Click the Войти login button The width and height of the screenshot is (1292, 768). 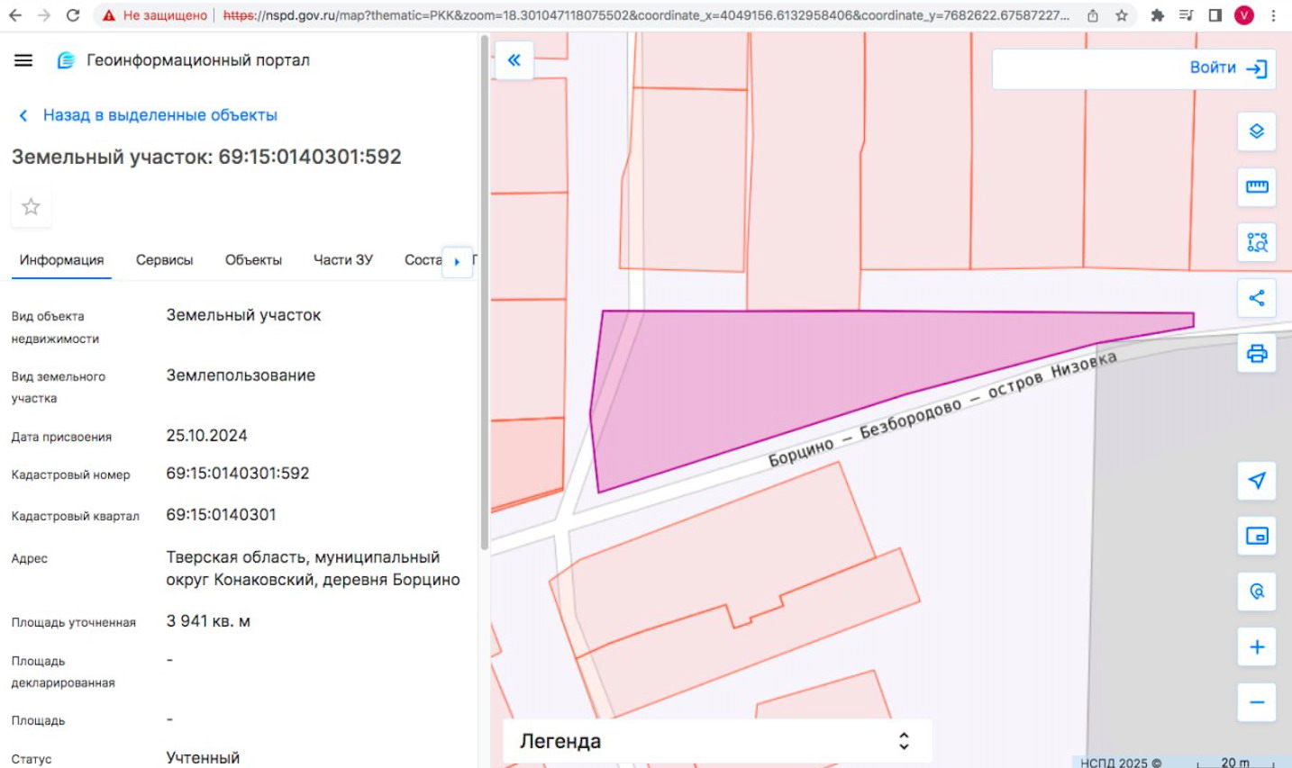click(x=1228, y=68)
